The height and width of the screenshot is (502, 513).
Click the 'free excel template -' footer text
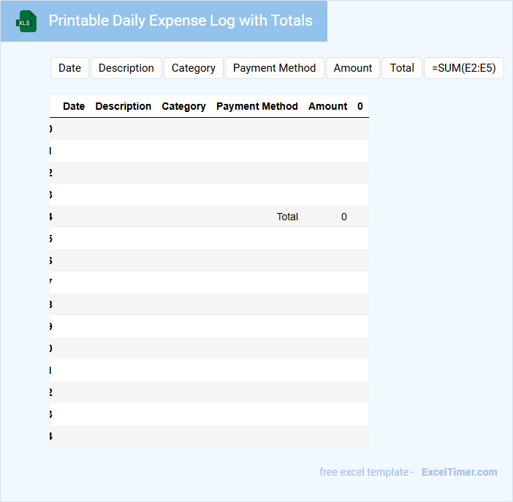pos(367,472)
